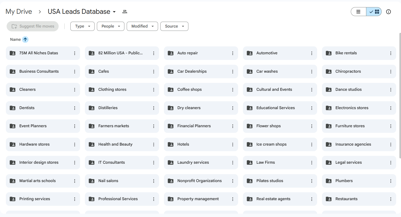Open the USA Leads Database folder dropdown
Image resolution: width=401 pixels, height=217 pixels.
[82, 12]
